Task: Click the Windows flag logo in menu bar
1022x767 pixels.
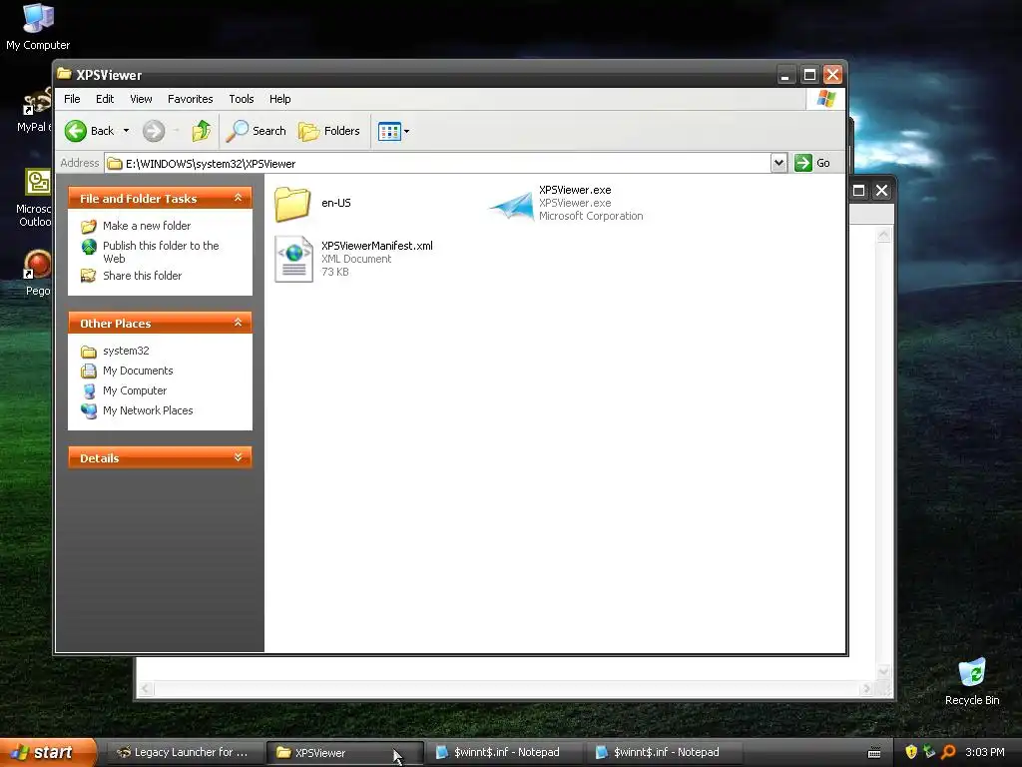Action: pos(825,99)
